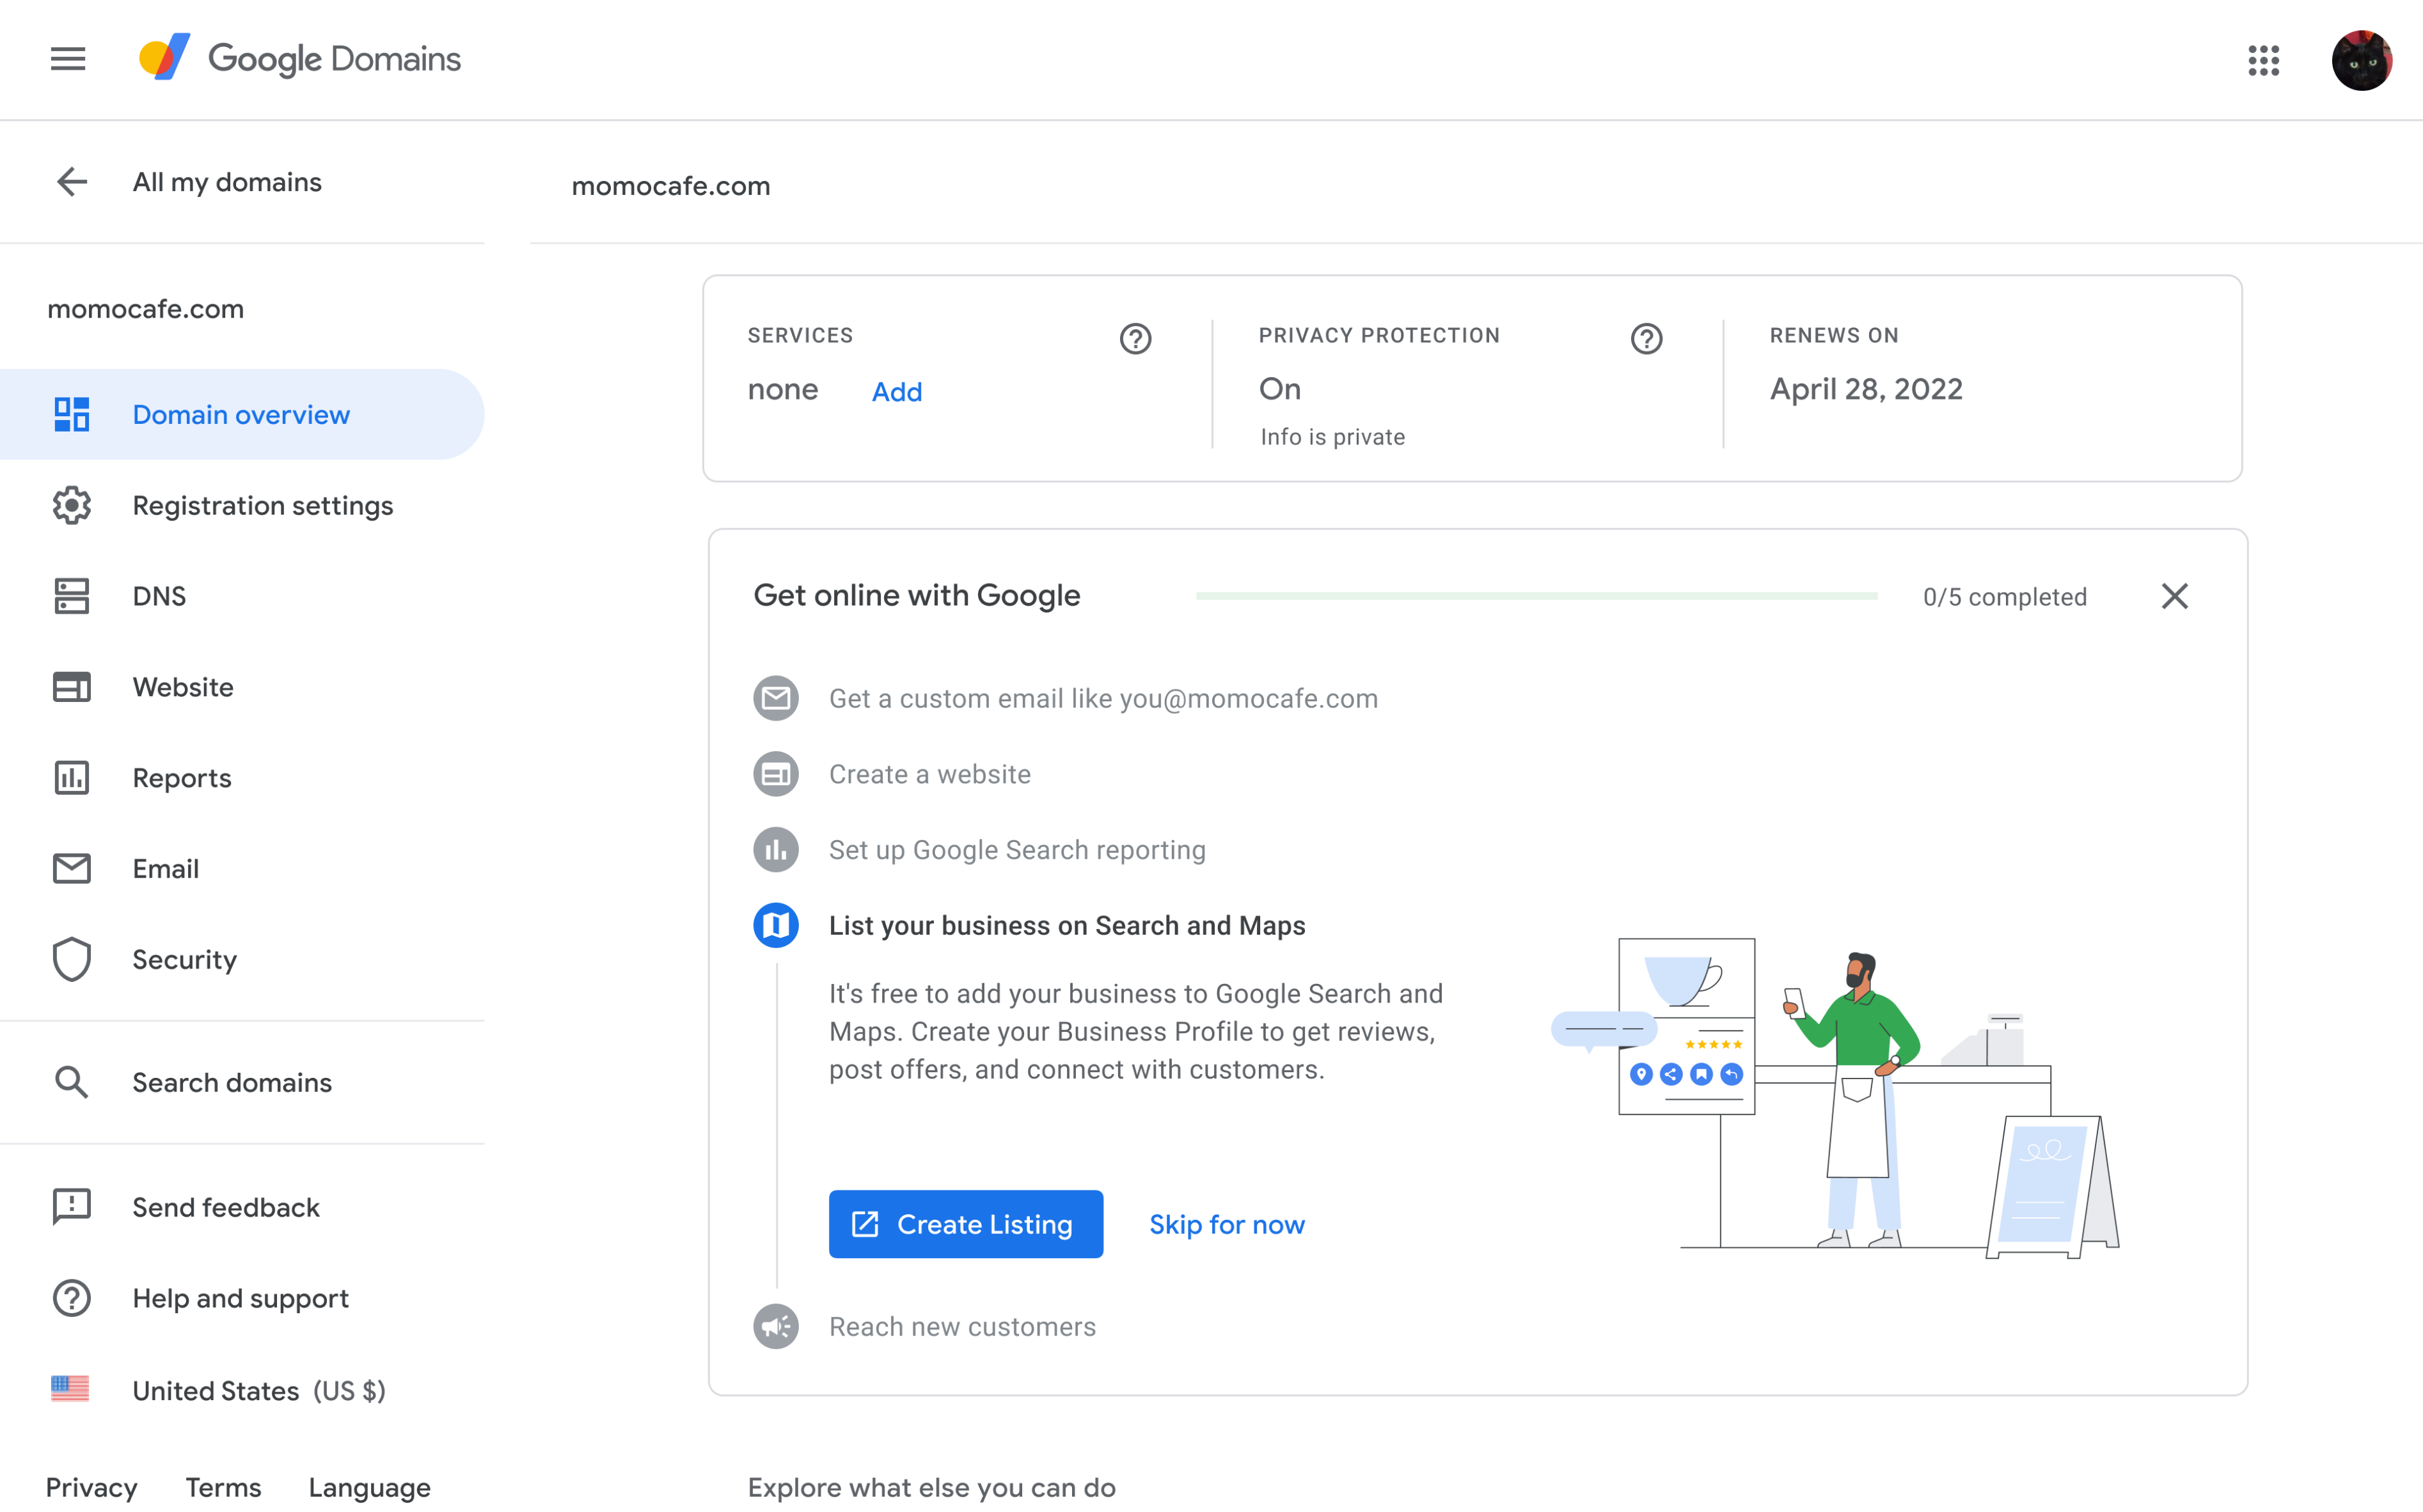Expand Set up Google Search reporting
Image resolution: width=2423 pixels, height=1512 pixels.
click(x=1018, y=850)
